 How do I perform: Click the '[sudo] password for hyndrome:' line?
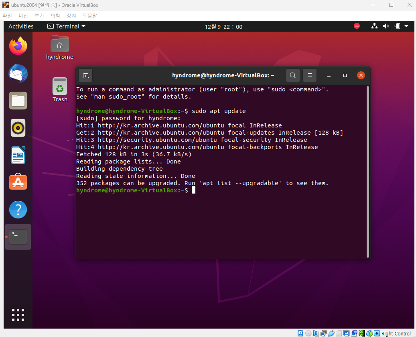click(x=128, y=118)
